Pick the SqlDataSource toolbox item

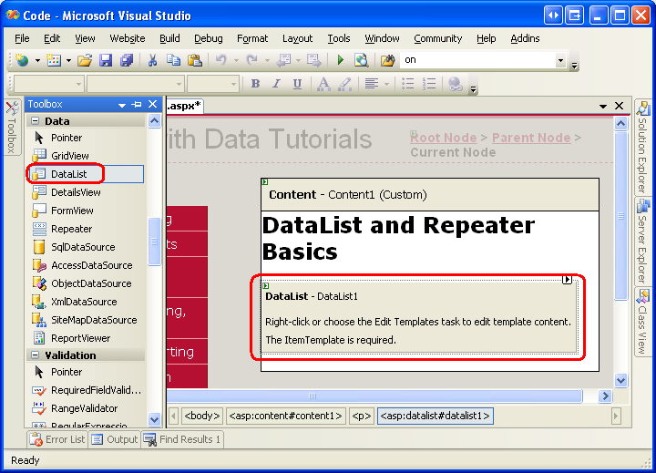(x=83, y=247)
